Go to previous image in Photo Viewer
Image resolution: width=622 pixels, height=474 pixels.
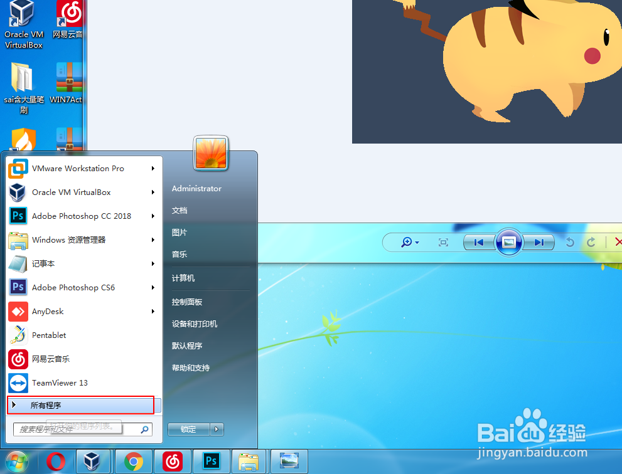pos(479,242)
